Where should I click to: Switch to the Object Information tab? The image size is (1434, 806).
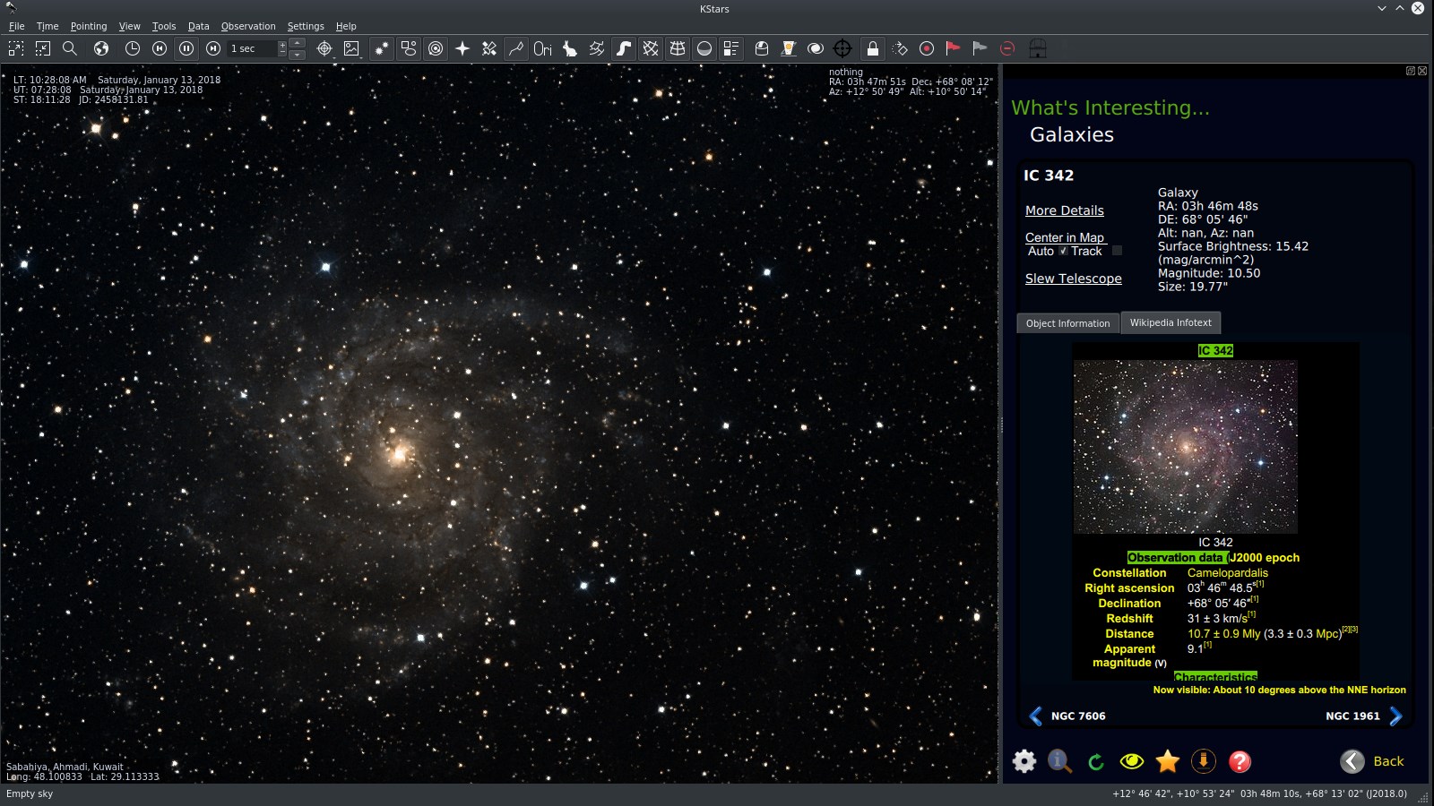(x=1067, y=322)
